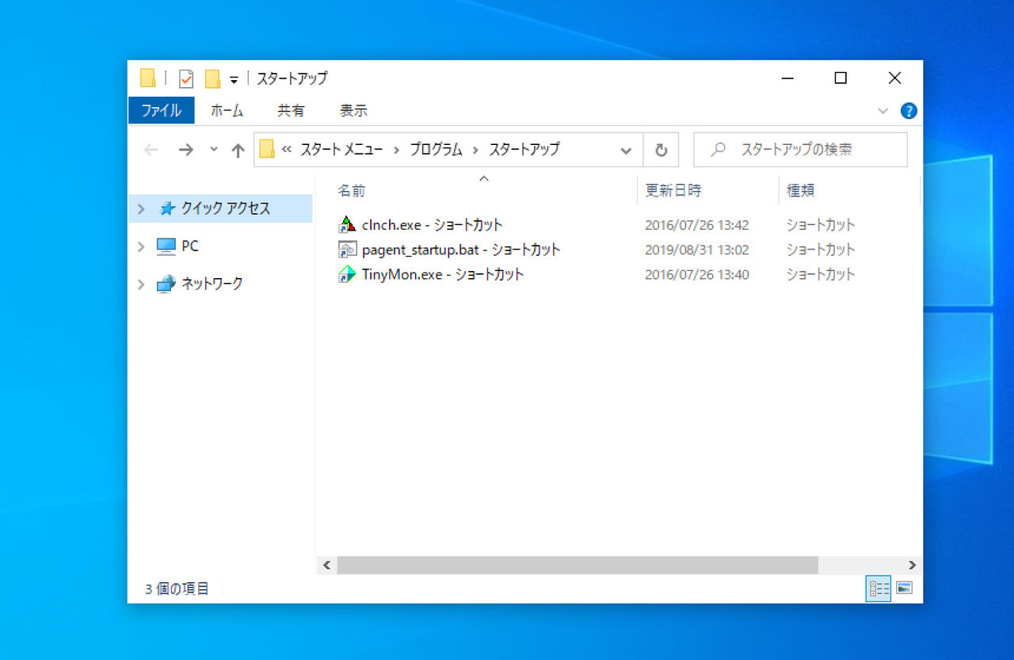This screenshot has height=660, width=1014.
Task: Click the TinyMon.exe shortcut icon
Action: coord(347,274)
